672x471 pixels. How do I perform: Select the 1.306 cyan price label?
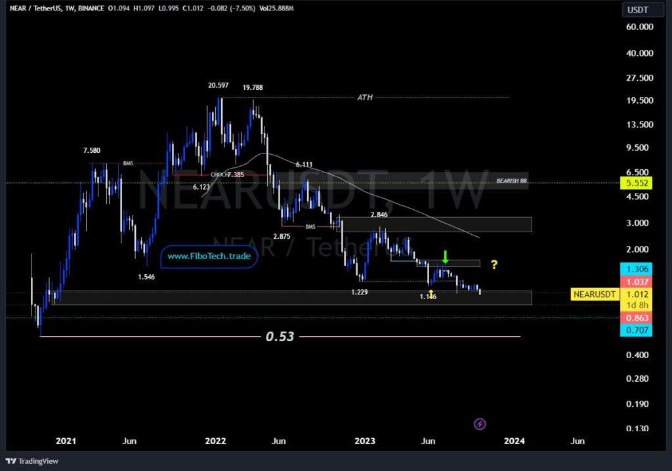(x=637, y=269)
